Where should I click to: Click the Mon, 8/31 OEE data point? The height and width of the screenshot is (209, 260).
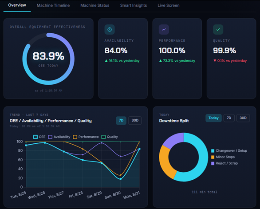pos(140,149)
